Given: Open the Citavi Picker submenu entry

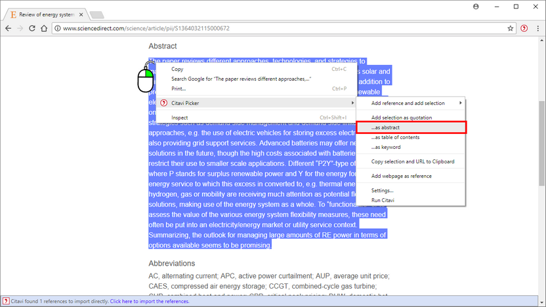Looking at the screenshot, I should tap(256, 103).
